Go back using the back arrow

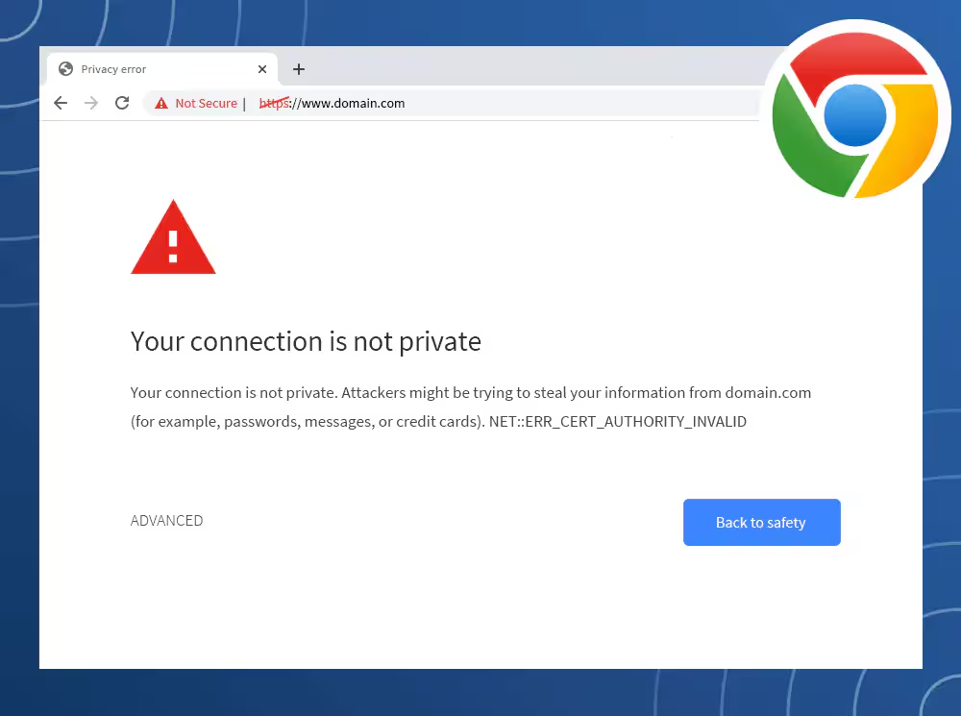tap(61, 103)
